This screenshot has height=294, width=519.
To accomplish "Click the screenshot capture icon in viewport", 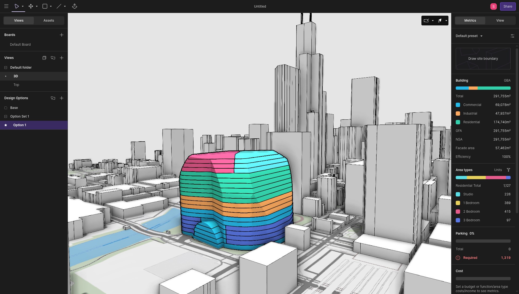I will click(427, 20).
